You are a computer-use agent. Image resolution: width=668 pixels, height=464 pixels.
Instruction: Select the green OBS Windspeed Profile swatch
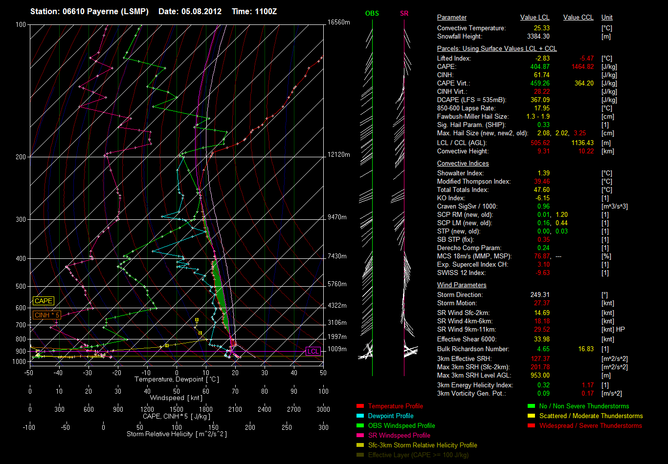coord(360,426)
